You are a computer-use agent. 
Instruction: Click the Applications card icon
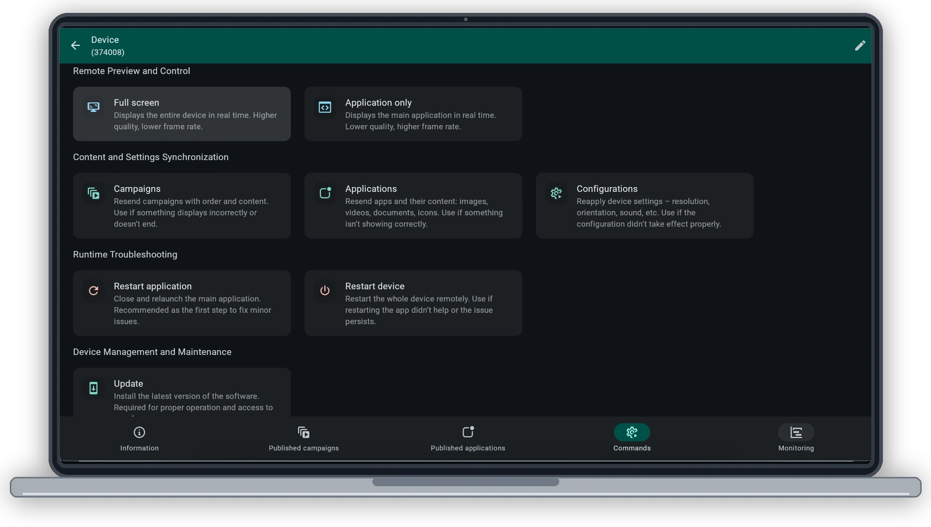(325, 193)
